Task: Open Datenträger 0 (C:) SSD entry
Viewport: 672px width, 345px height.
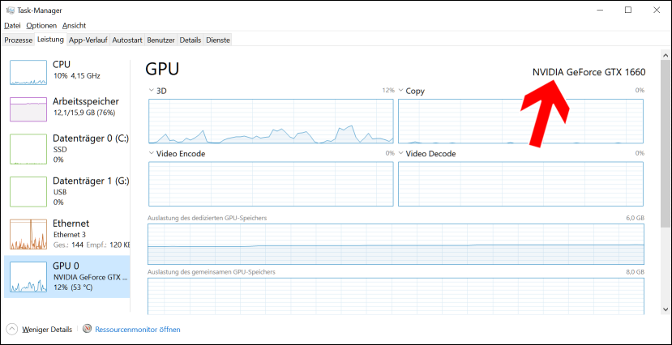Action: pos(67,148)
